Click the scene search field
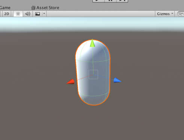184x140 pixels. coord(181,14)
